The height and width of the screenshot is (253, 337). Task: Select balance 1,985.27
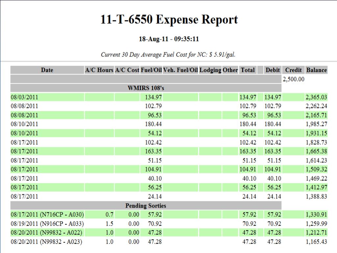tap(316, 124)
